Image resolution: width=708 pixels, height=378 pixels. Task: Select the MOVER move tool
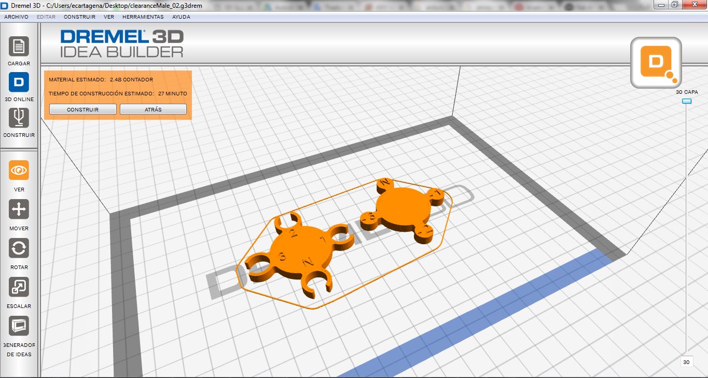[x=19, y=209]
